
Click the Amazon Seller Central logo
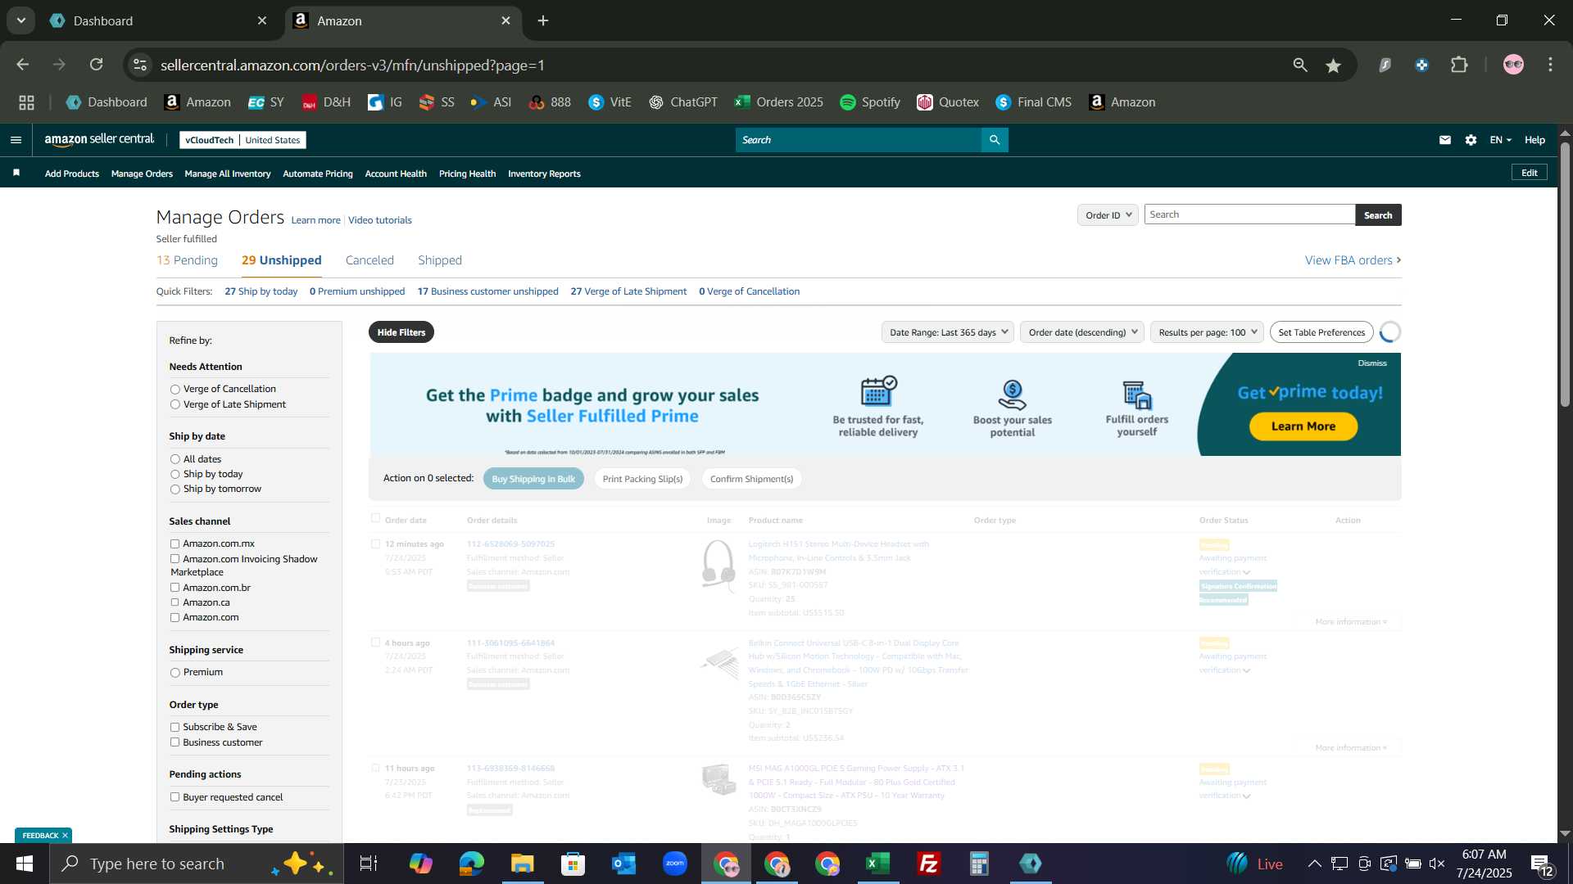[x=99, y=140]
